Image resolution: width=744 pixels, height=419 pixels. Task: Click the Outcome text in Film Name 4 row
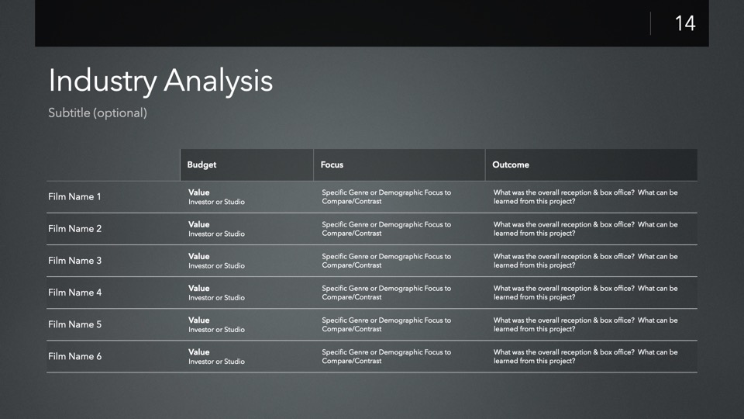[x=585, y=293]
